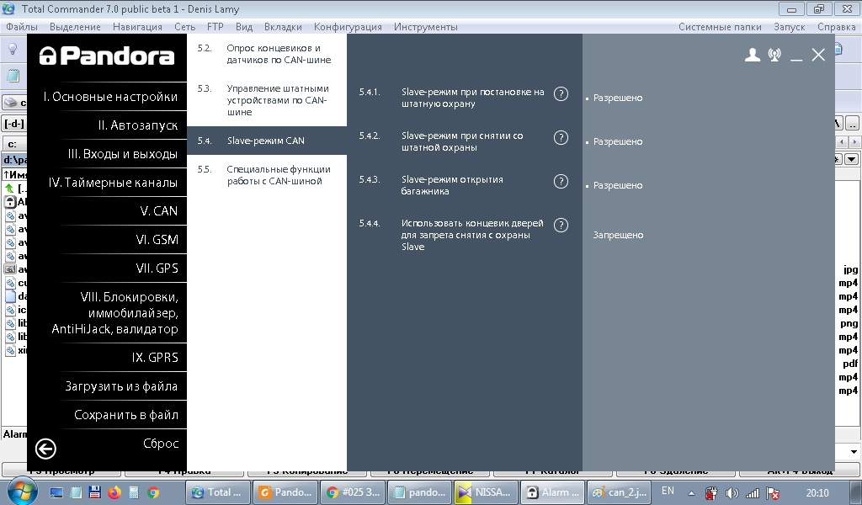Expand section I. Основные настройки
The image size is (862, 505).
[110, 97]
